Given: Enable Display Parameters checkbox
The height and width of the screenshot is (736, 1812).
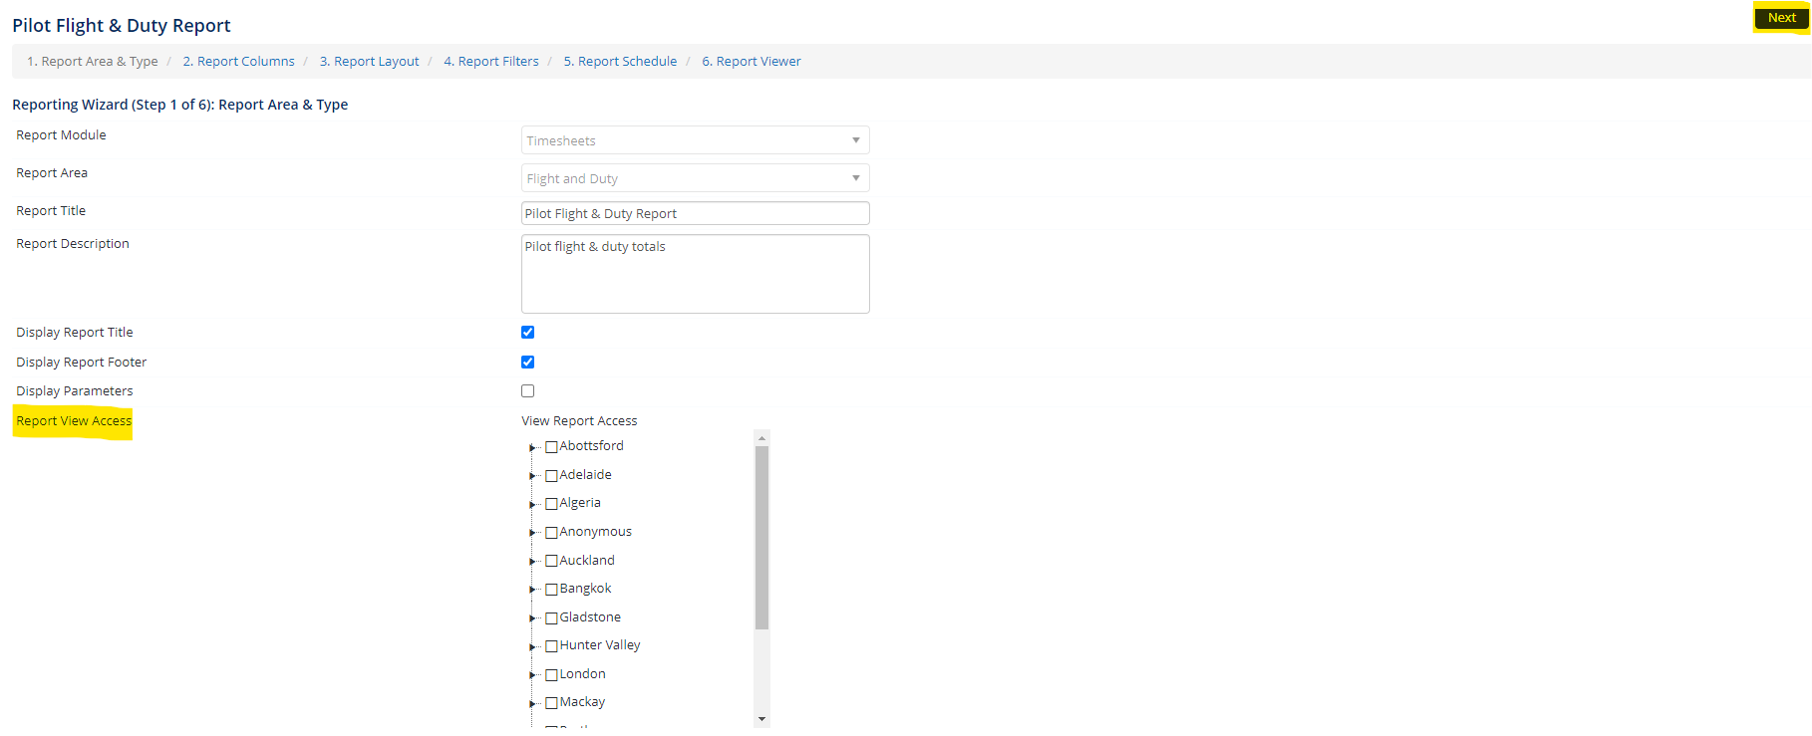Looking at the screenshot, I should click(x=528, y=391).
